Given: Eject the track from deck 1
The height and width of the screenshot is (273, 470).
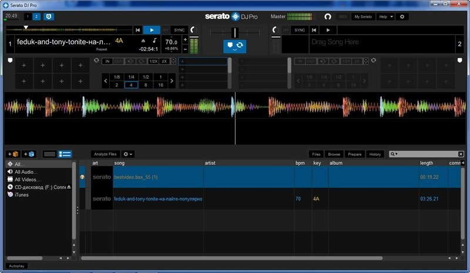Looking at the screenshot, I should pos(142,41).
